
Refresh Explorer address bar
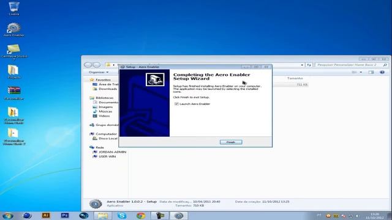(309, 65)
